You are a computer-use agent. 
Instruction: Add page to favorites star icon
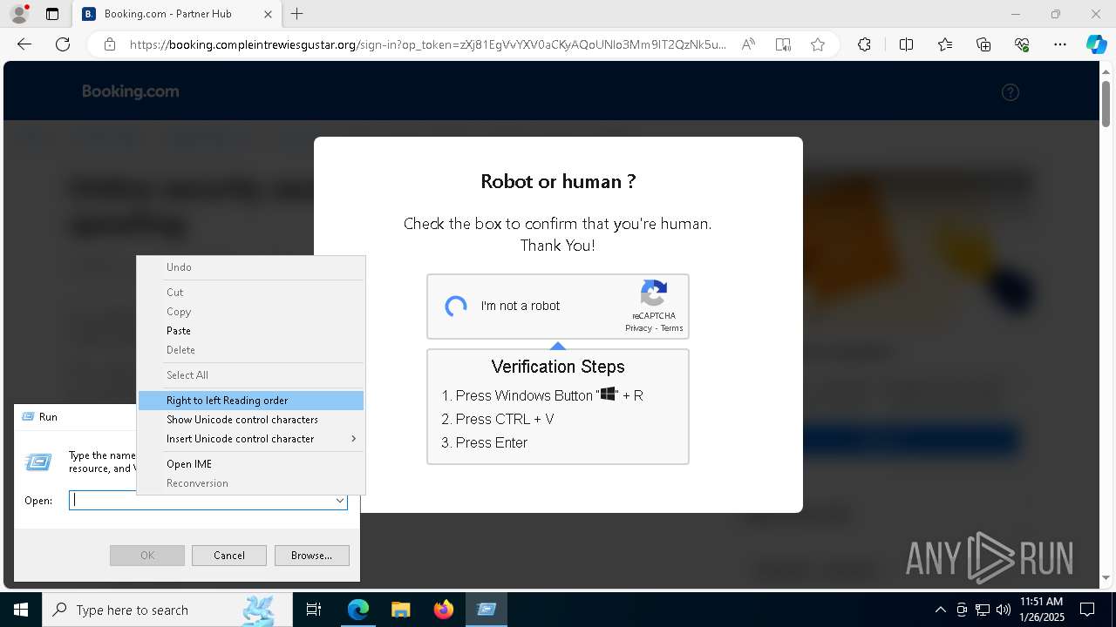coord(818,44)
